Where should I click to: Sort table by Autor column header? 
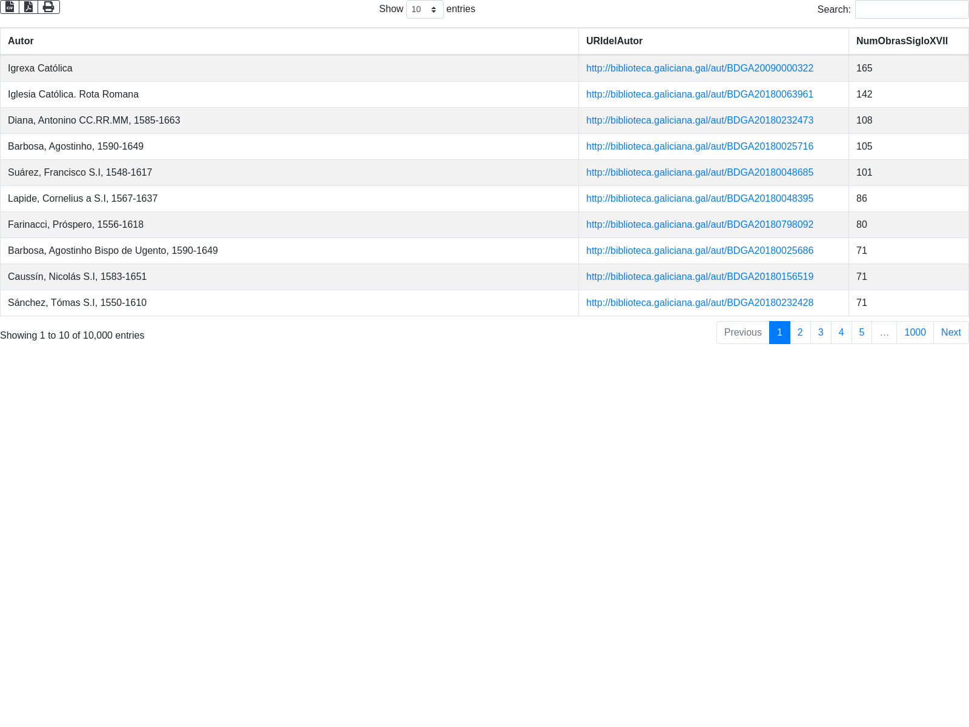pyautogui.click(x=21, y=41)
